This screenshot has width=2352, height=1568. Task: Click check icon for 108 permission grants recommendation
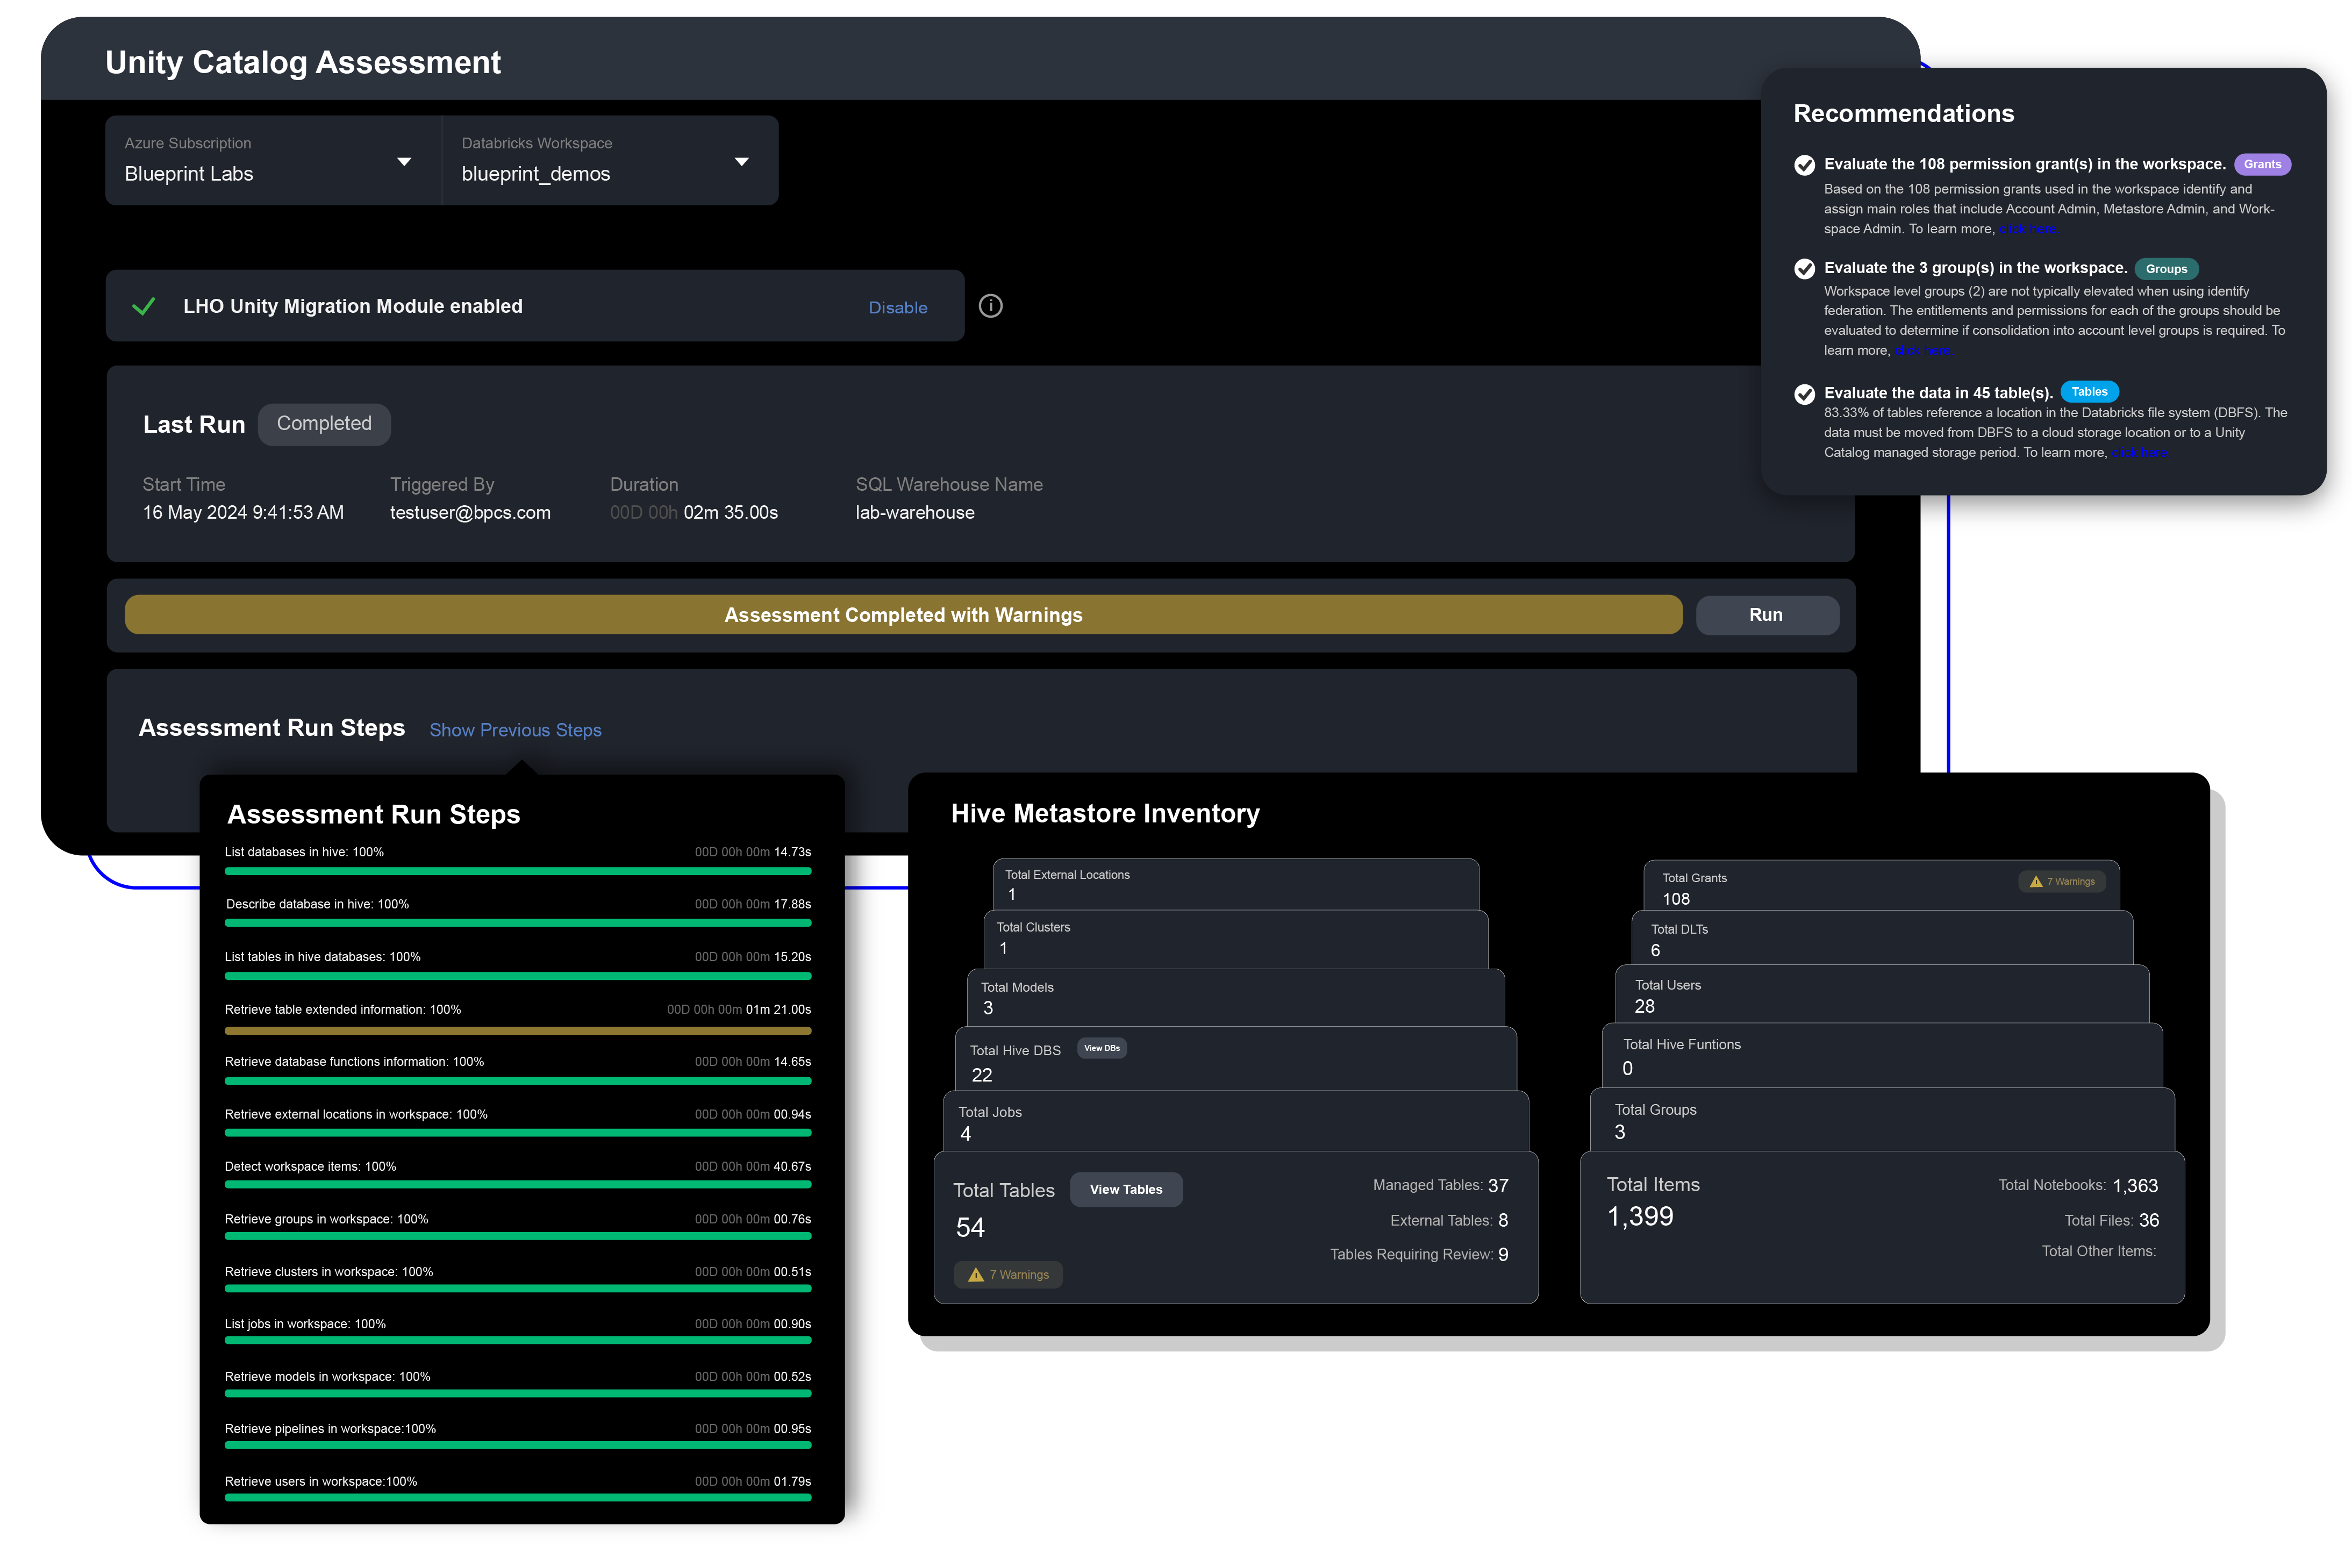point(1804,165)
